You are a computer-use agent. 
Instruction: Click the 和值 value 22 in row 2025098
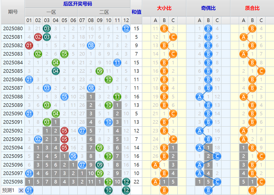click(136, 182)
